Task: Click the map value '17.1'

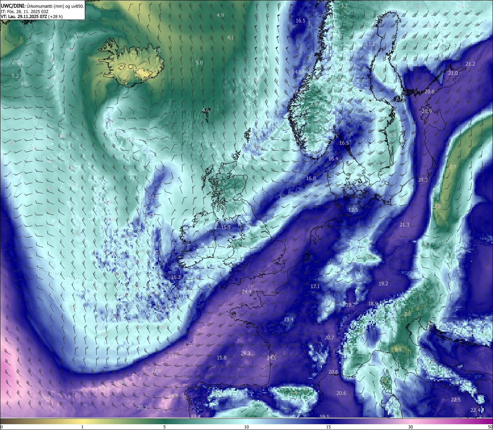Action: [x=315, y=287]
